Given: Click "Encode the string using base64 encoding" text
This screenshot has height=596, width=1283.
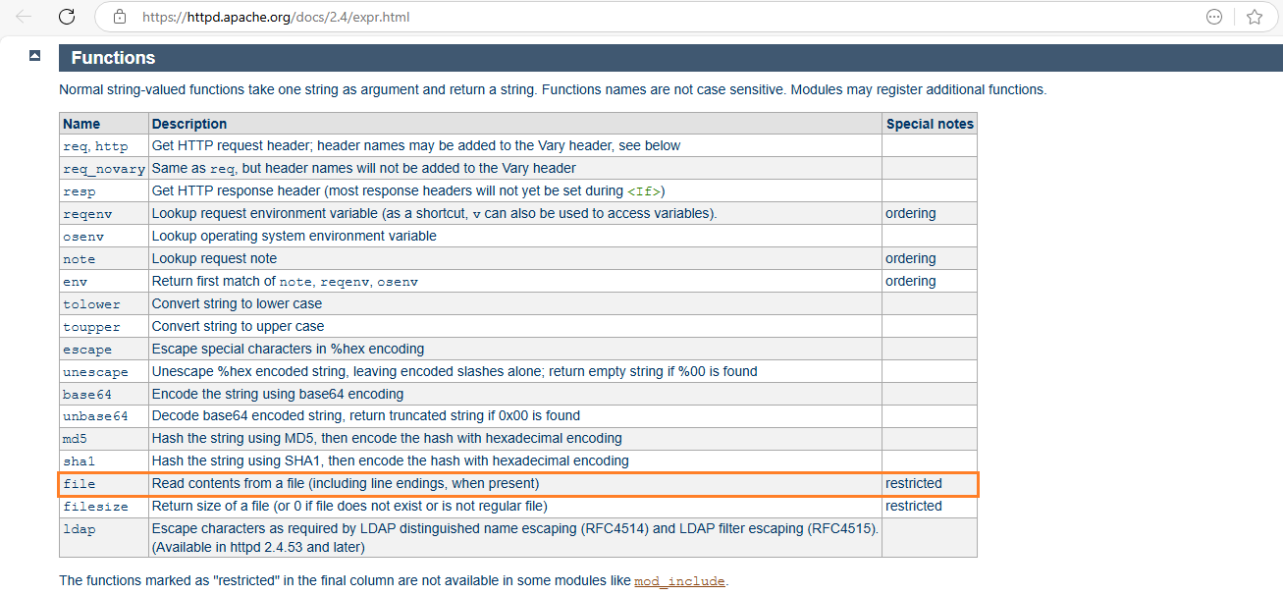Looking at the screenshot, I should point(278,395).
